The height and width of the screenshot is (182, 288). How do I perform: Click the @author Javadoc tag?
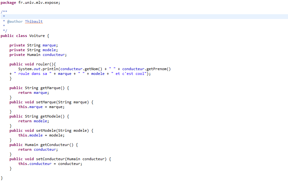15,21
